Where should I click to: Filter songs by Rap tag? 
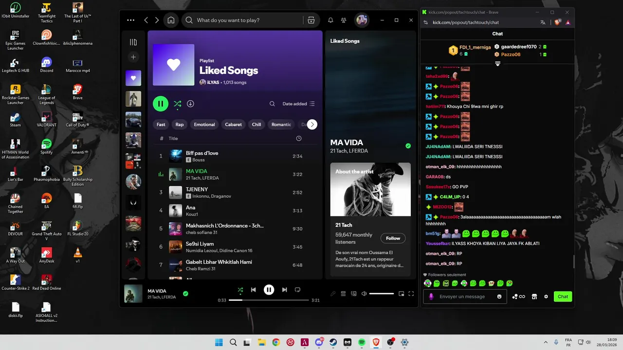pos(180,124)
